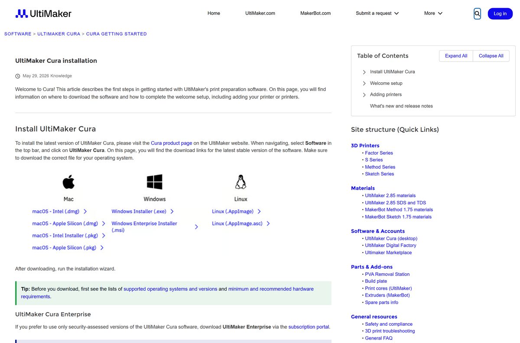Download Linux (.AppImage.asc)

click(237, 223)
